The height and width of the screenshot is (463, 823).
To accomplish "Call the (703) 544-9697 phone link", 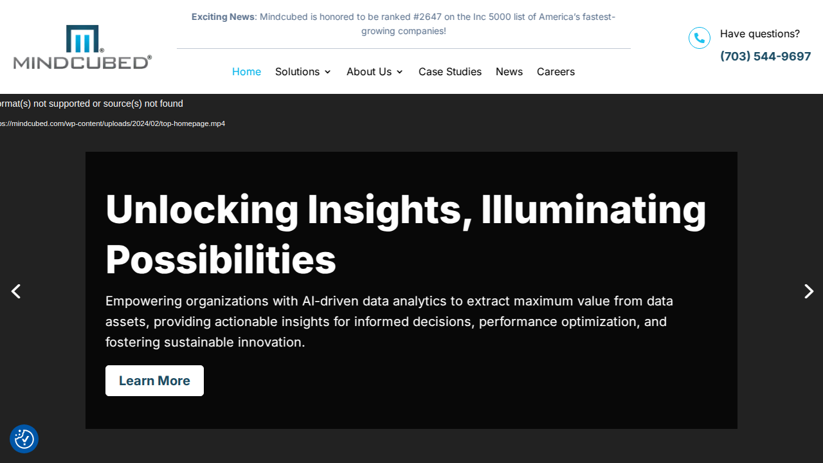I will (x=765, y=57).
